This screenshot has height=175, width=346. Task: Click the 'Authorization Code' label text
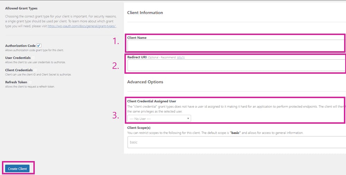pyautogui.click(x=20, y=46)
